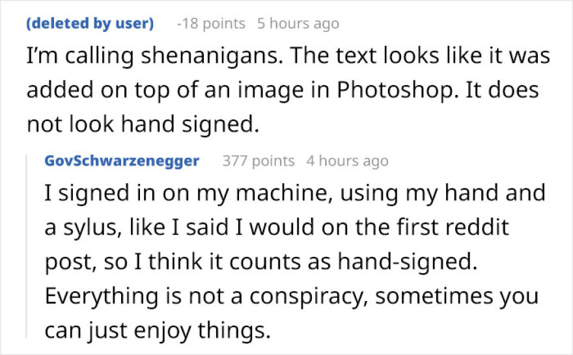Open the "5 hours ago" timestamp permalink
This screenshot has height=355, width=573.
pyautogui.click(x=298, y=24)
